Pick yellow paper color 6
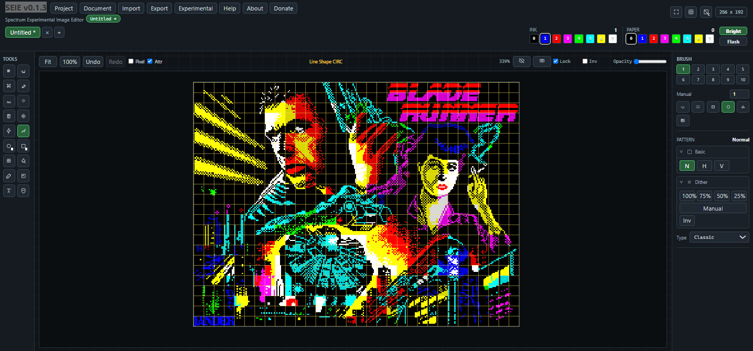753x351 pixels. [698, 38]
